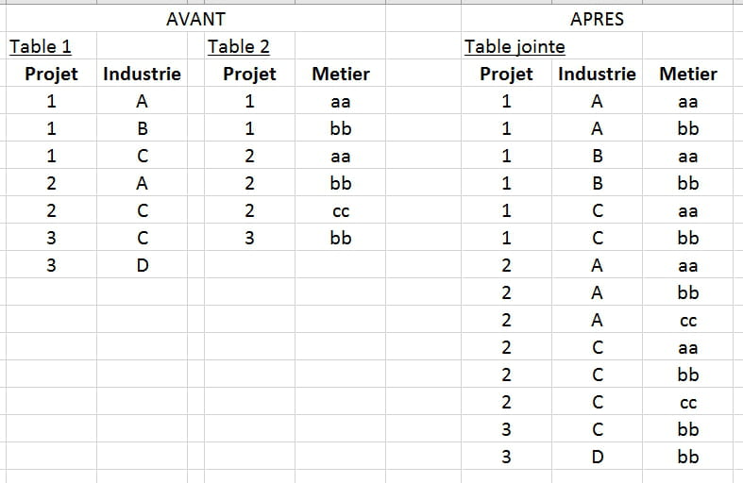
Task: Click the D cell in Table 1
Action: pos(143,265)
